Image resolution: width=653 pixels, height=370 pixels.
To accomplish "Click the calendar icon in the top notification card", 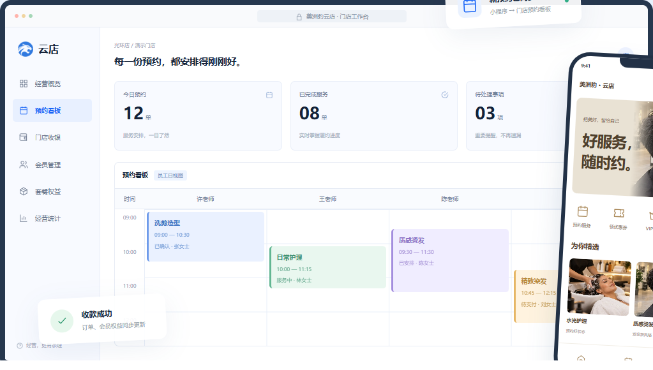I will click(x=470, y=6).
